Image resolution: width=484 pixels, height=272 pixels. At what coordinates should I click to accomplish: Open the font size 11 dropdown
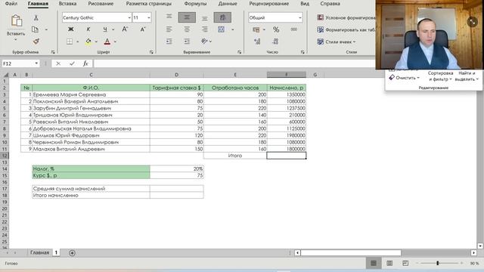pos(148,18)
